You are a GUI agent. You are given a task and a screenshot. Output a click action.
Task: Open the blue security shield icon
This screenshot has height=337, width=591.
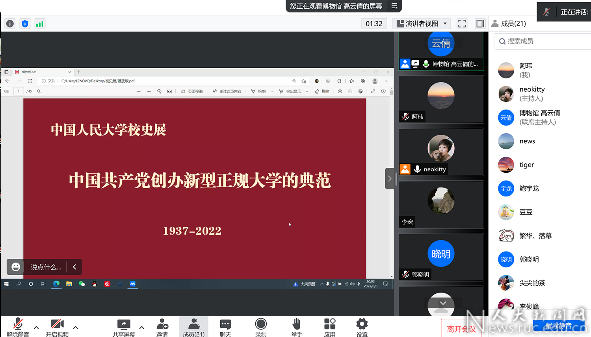[x=25, y=24]
